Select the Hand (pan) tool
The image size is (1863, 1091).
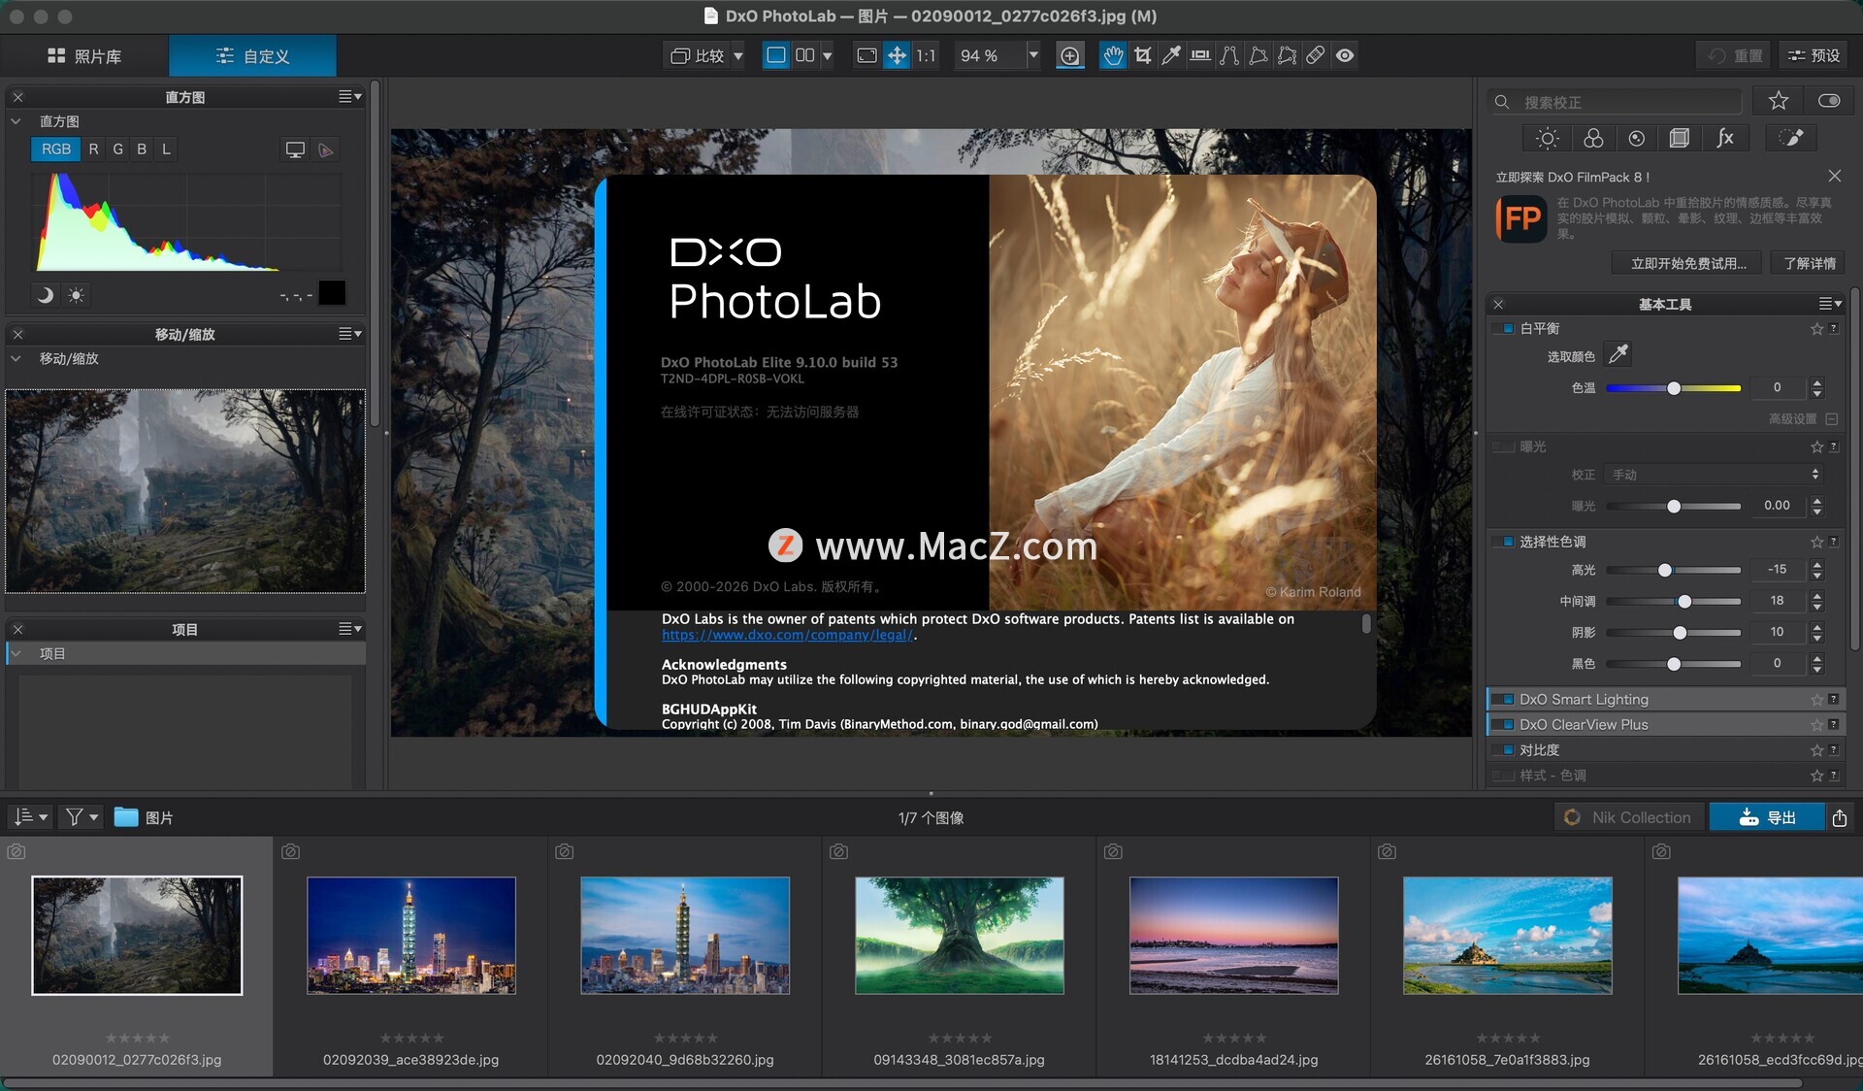tap(1113, 55)
